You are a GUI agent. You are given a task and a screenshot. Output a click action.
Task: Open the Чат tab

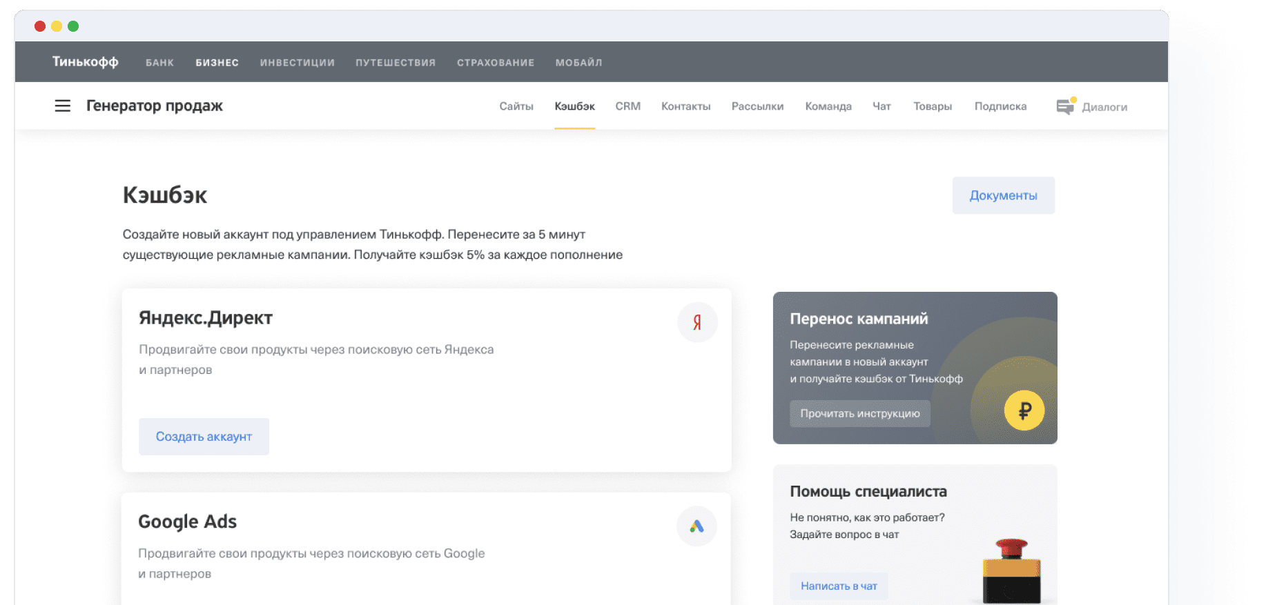882,106
